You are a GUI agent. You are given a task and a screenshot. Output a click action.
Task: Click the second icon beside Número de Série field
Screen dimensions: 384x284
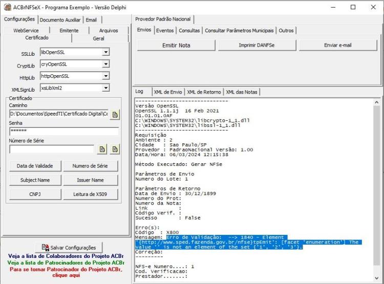click(115, 149)
